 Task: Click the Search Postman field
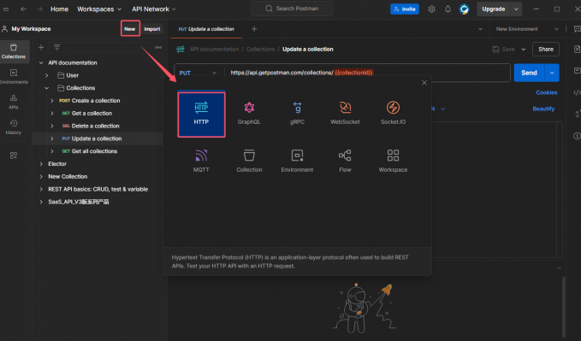[x=292, y=9]
